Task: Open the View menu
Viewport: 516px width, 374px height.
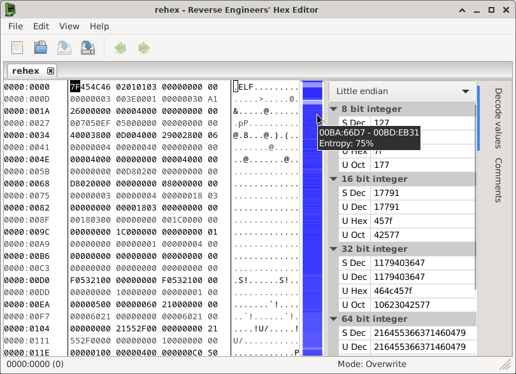Action: 69,26
